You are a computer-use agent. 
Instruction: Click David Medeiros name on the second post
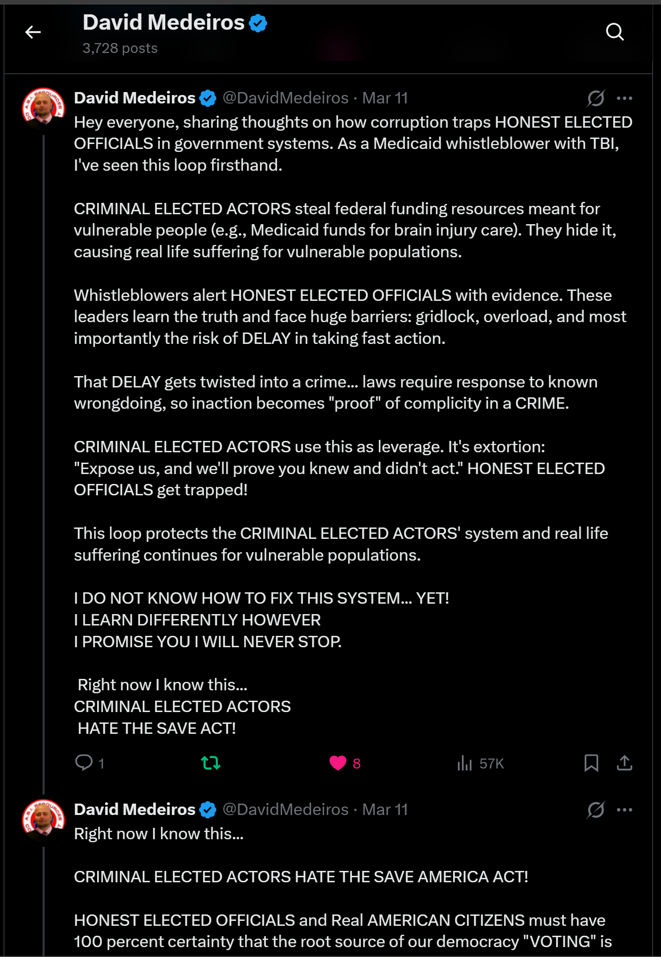coord(135,810)
